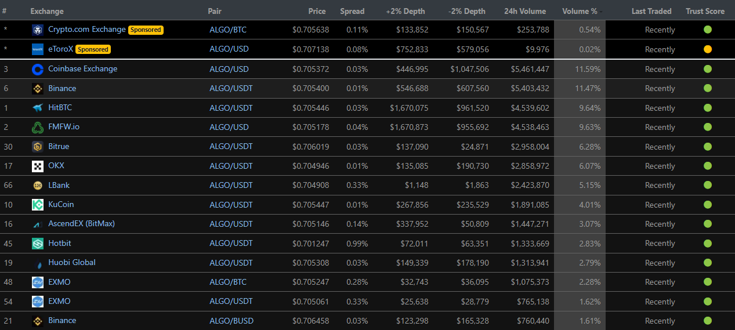The height and width of the screenshot is (330, 735).
Task: Open ALGO/BUSD pair for Binance
Action: point(231,321)
